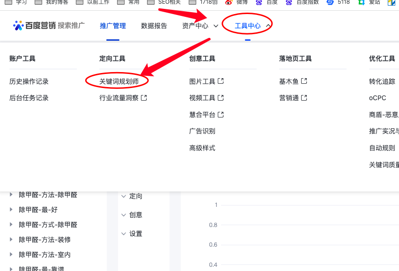Viewport: 399px width, 271px height.
Task: Open the 资产中心 dropdown chevron
Action: tap(215, 26)
